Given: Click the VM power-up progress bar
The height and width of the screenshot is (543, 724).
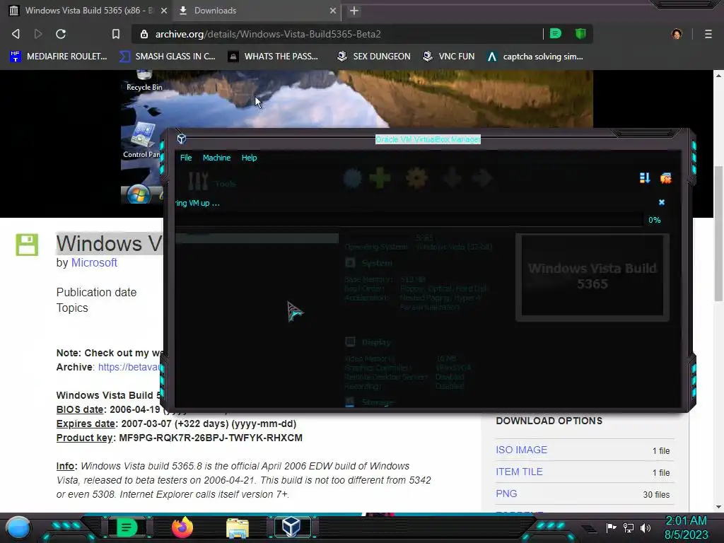Looking at the screenshot, I should 409,220.
